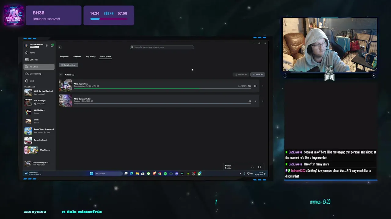Open File Explorer from taskbar
391x219 pixels.
point(137,174)
